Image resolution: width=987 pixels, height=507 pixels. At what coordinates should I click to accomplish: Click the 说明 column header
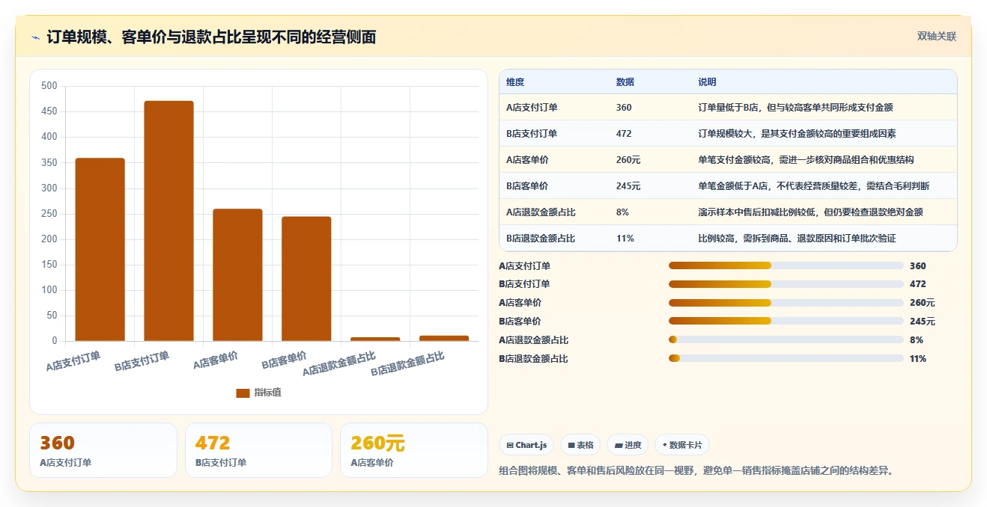pyautogui.click(x=707, y=82)
